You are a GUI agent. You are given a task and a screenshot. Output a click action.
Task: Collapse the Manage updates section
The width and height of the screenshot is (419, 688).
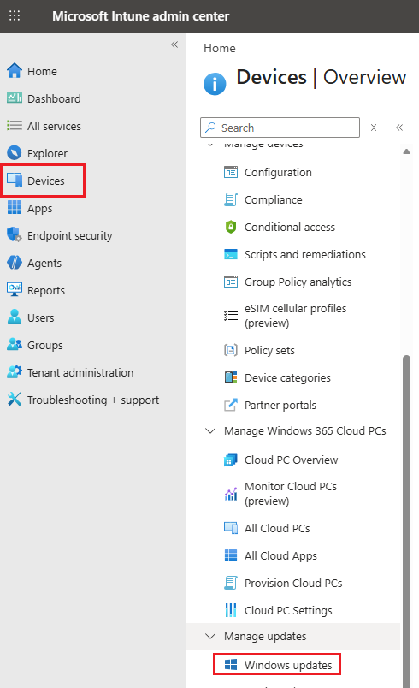click(x=210, y=636)
